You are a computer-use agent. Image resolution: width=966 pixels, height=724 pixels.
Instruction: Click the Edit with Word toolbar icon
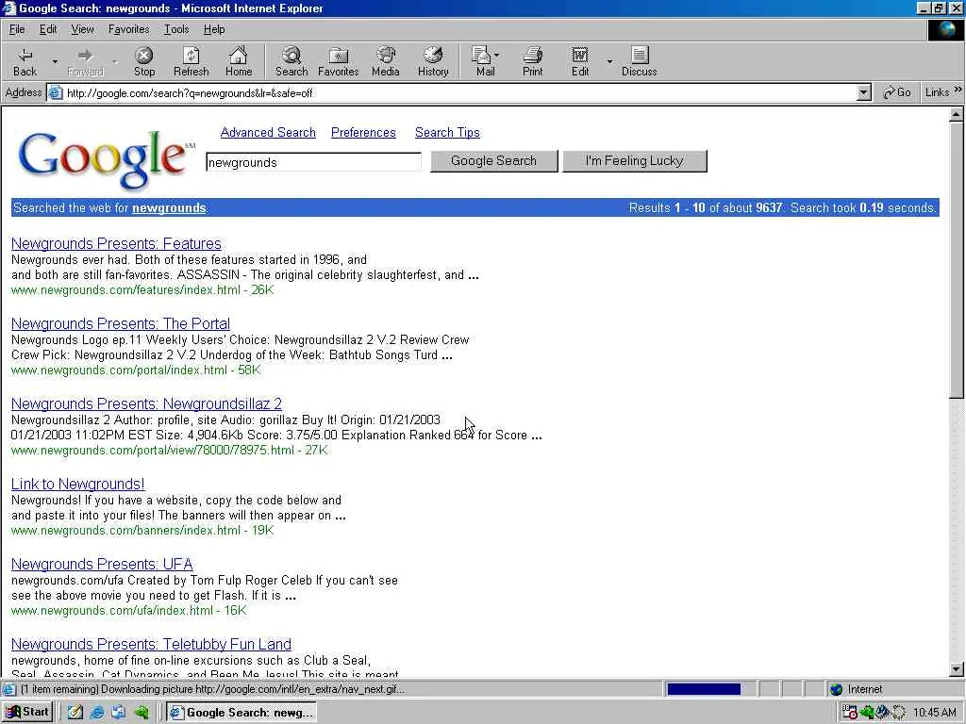pyautogui.click(x=580, y=61)
